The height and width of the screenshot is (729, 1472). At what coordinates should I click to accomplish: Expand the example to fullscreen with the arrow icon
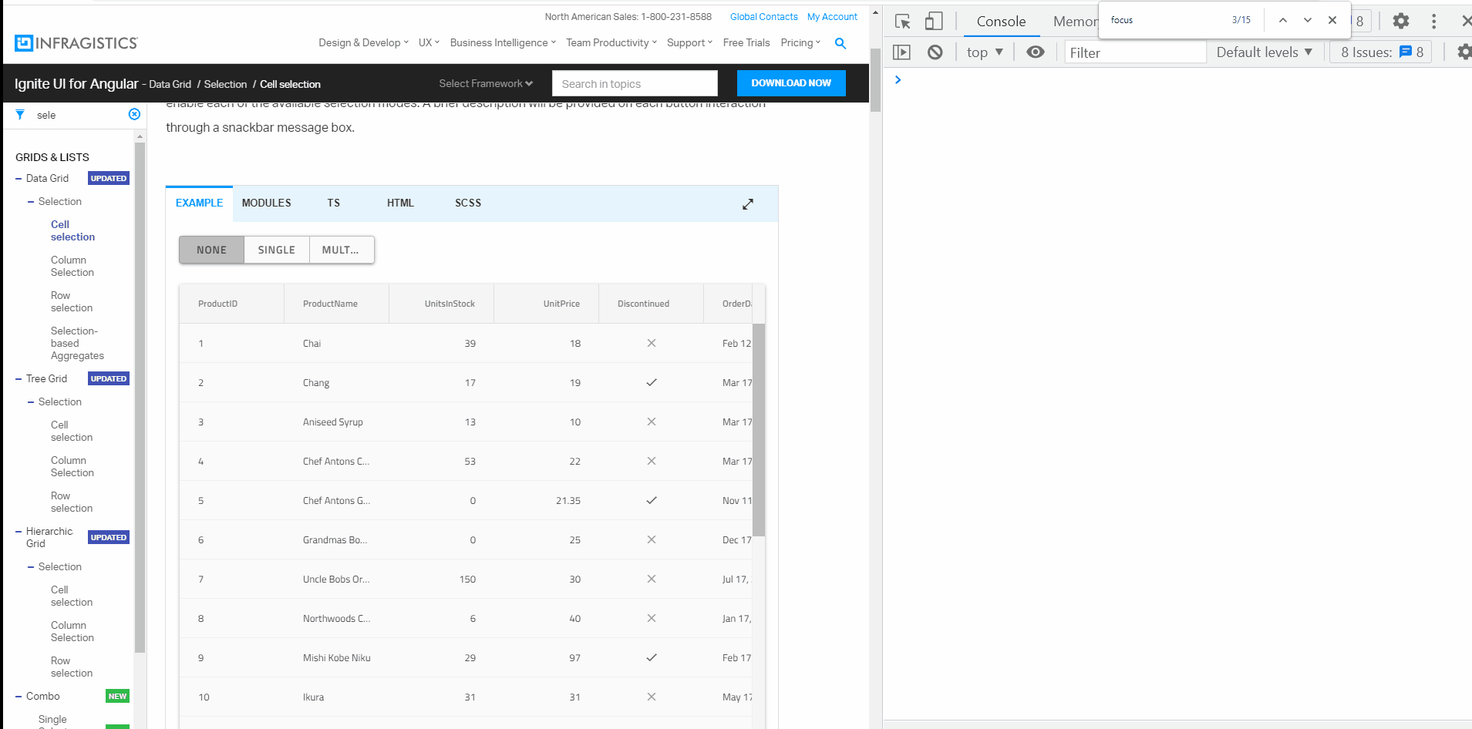747,203
